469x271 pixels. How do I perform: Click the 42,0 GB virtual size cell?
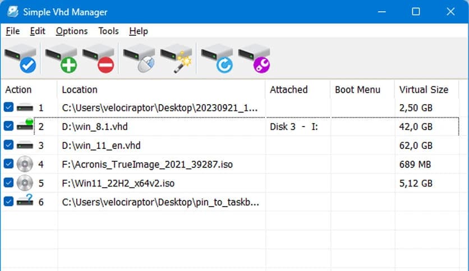[416, 127]
